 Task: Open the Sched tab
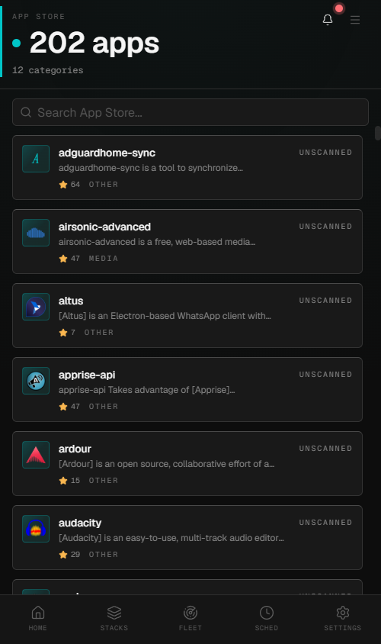[x=267, y=618]
